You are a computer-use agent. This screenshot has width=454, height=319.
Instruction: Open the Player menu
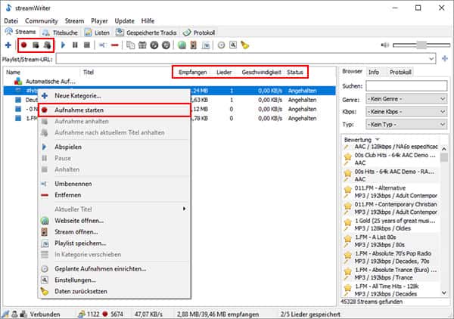coord(99,21)
